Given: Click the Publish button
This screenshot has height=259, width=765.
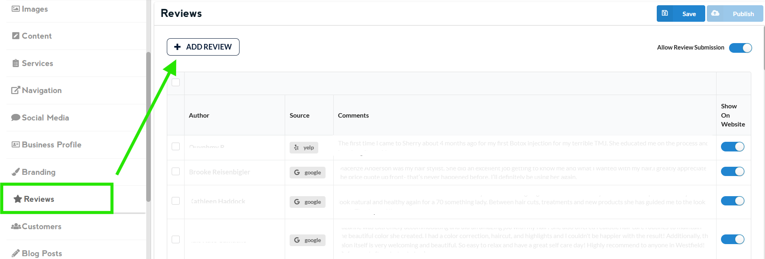Looking at the screenshot, I should [735, 14].
